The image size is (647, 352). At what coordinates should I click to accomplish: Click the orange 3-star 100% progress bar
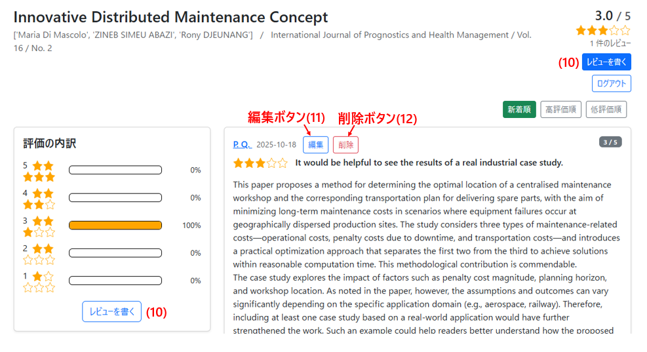[115, 225]
